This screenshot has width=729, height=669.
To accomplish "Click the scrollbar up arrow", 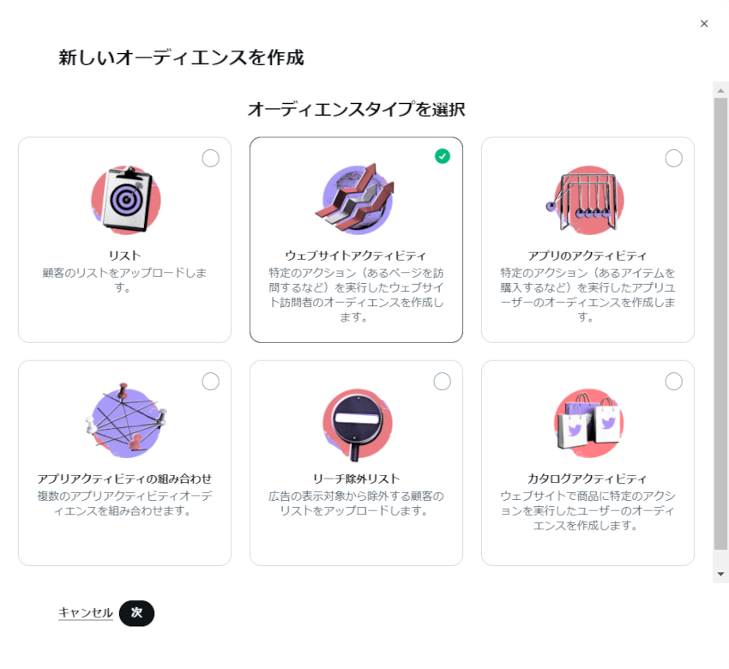I will (x=720, y=90).
